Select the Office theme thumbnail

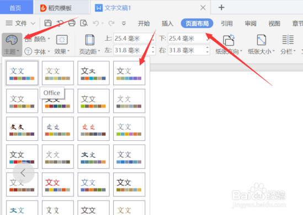(x=22, y=73)
